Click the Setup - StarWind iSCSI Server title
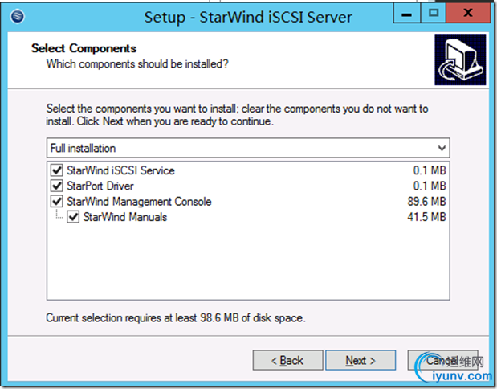497x389 pixels. click(249, 16)
